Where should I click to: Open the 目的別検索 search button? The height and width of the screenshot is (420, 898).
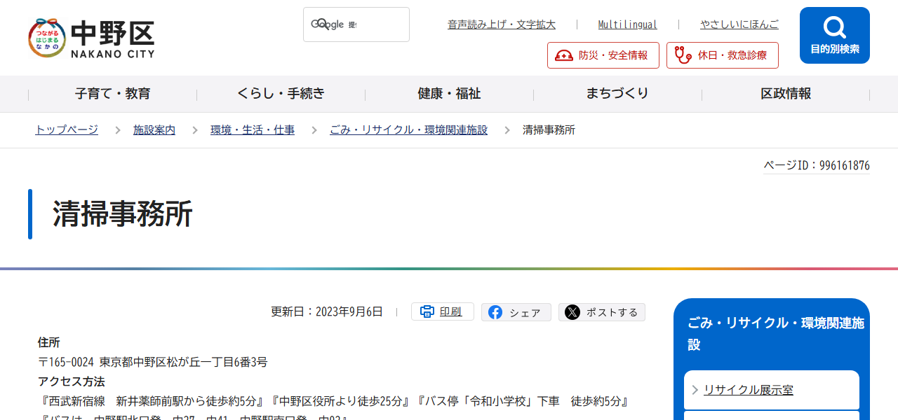pos(835,36)
